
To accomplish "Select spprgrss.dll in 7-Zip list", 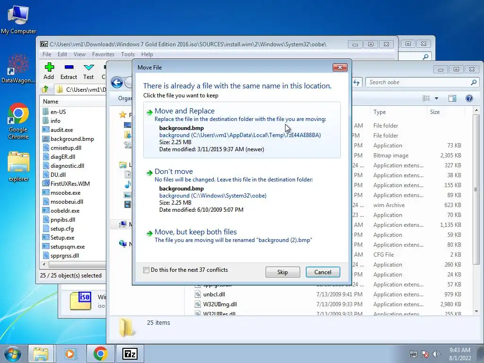I will (x=64, y=256).
